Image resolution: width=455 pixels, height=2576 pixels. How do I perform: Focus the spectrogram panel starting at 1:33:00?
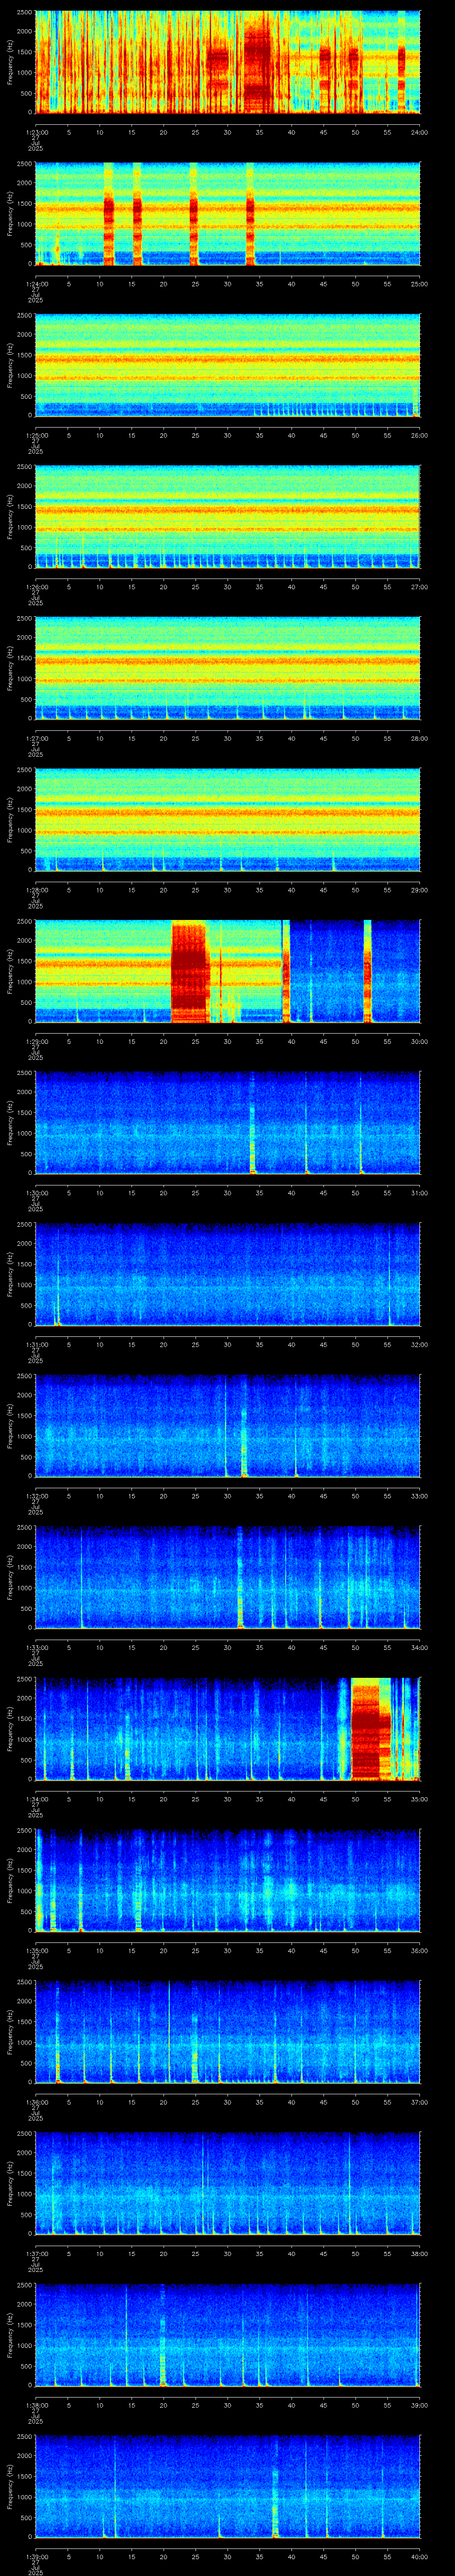click(x=227, y=1577)
